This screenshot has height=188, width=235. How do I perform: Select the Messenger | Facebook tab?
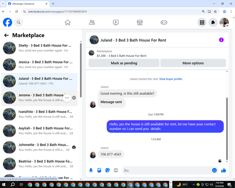click(28, 4)
